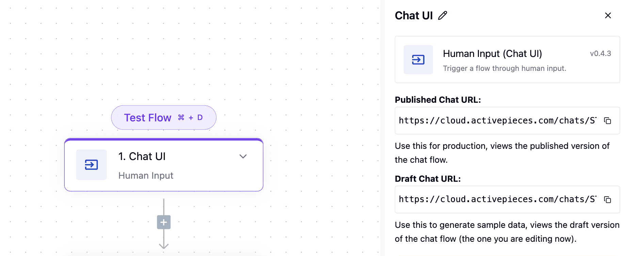Close the Chat UI settings panel

coord(608,16)
